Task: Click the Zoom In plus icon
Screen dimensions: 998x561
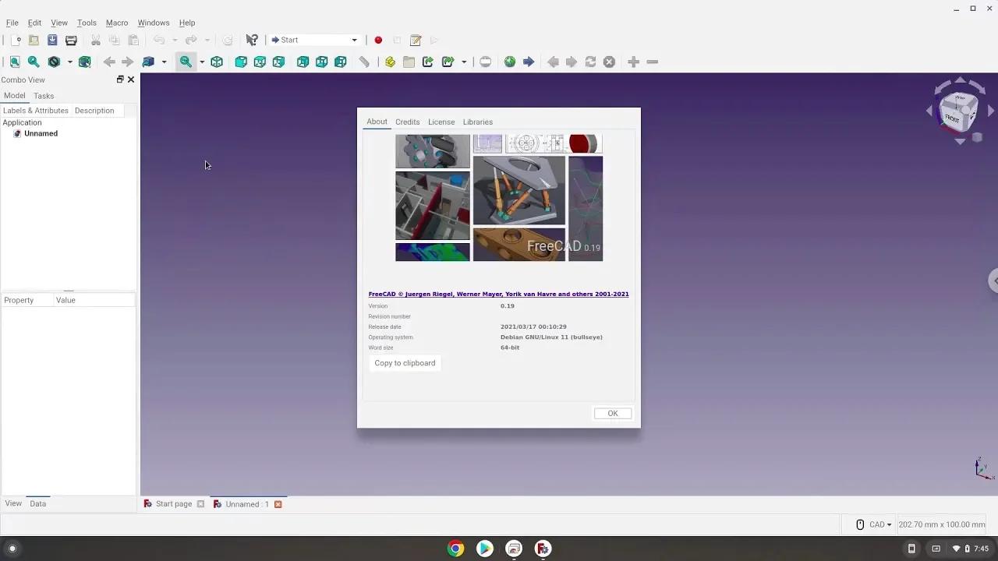Action: (x=633, y=62)
